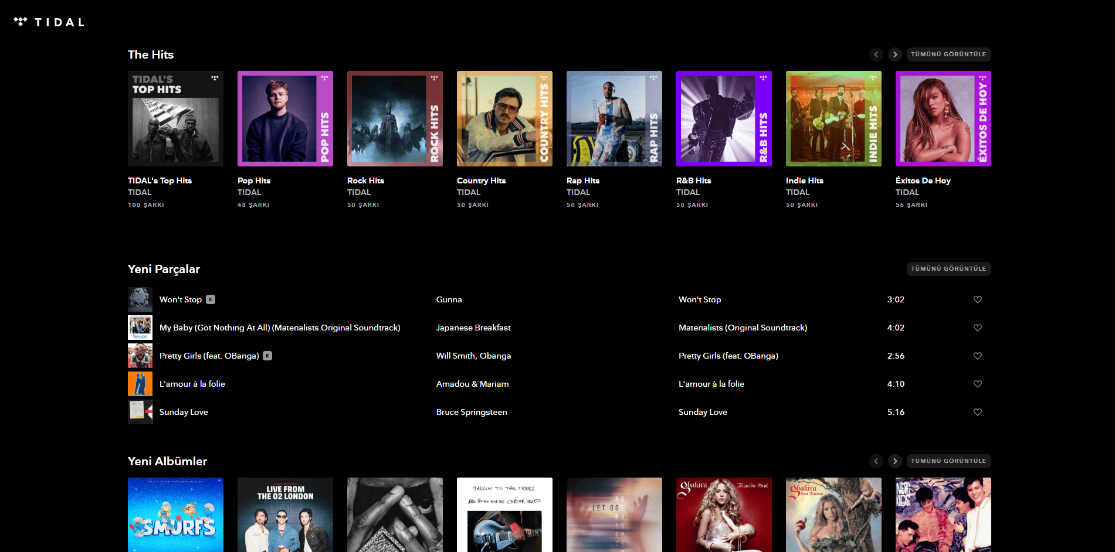
Task: Open Indie Hits playlist cover
Action: click(x=833, y=119)
